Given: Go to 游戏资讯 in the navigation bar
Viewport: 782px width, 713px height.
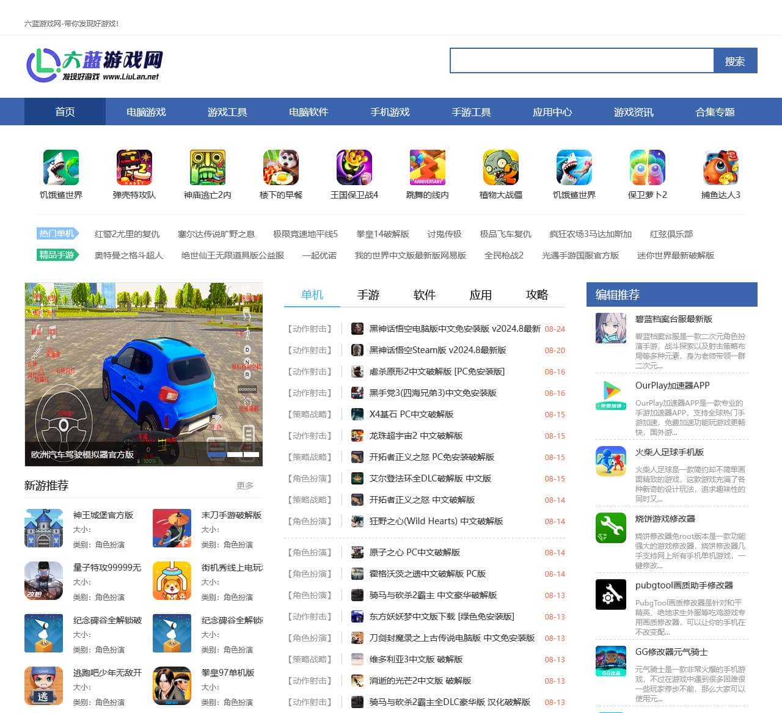Looking at the screenshot, I should point(634,112).
